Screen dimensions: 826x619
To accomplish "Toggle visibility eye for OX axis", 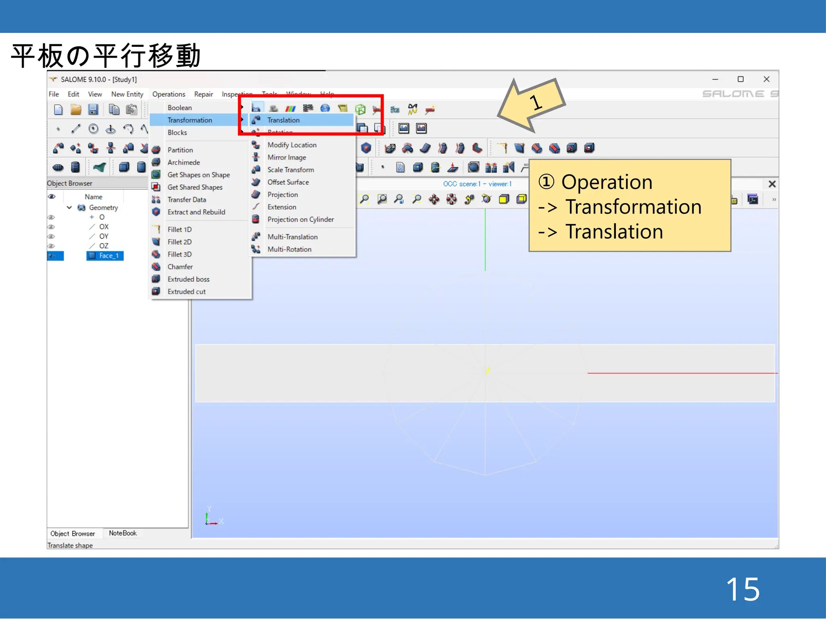I will click(x=51, y=227).
